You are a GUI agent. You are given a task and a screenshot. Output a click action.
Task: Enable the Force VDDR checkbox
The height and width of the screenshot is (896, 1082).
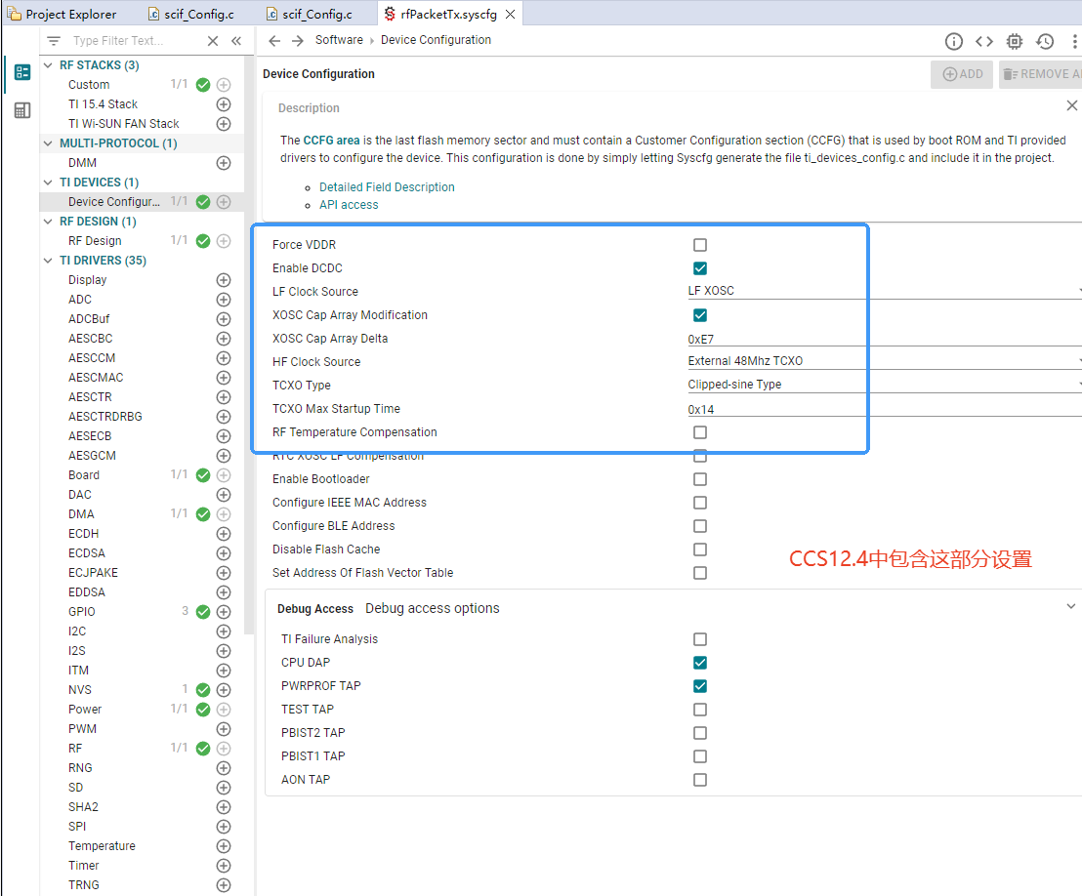tap(700, 245)
